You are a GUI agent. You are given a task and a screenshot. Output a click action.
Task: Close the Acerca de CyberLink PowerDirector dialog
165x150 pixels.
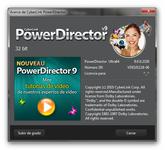pos(148,11)
